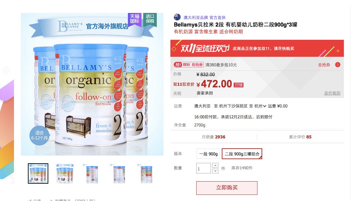Click the red 双11 tag beside the ¥472.00 price
Screen dimensions: 351x201
tap(239, 85)
